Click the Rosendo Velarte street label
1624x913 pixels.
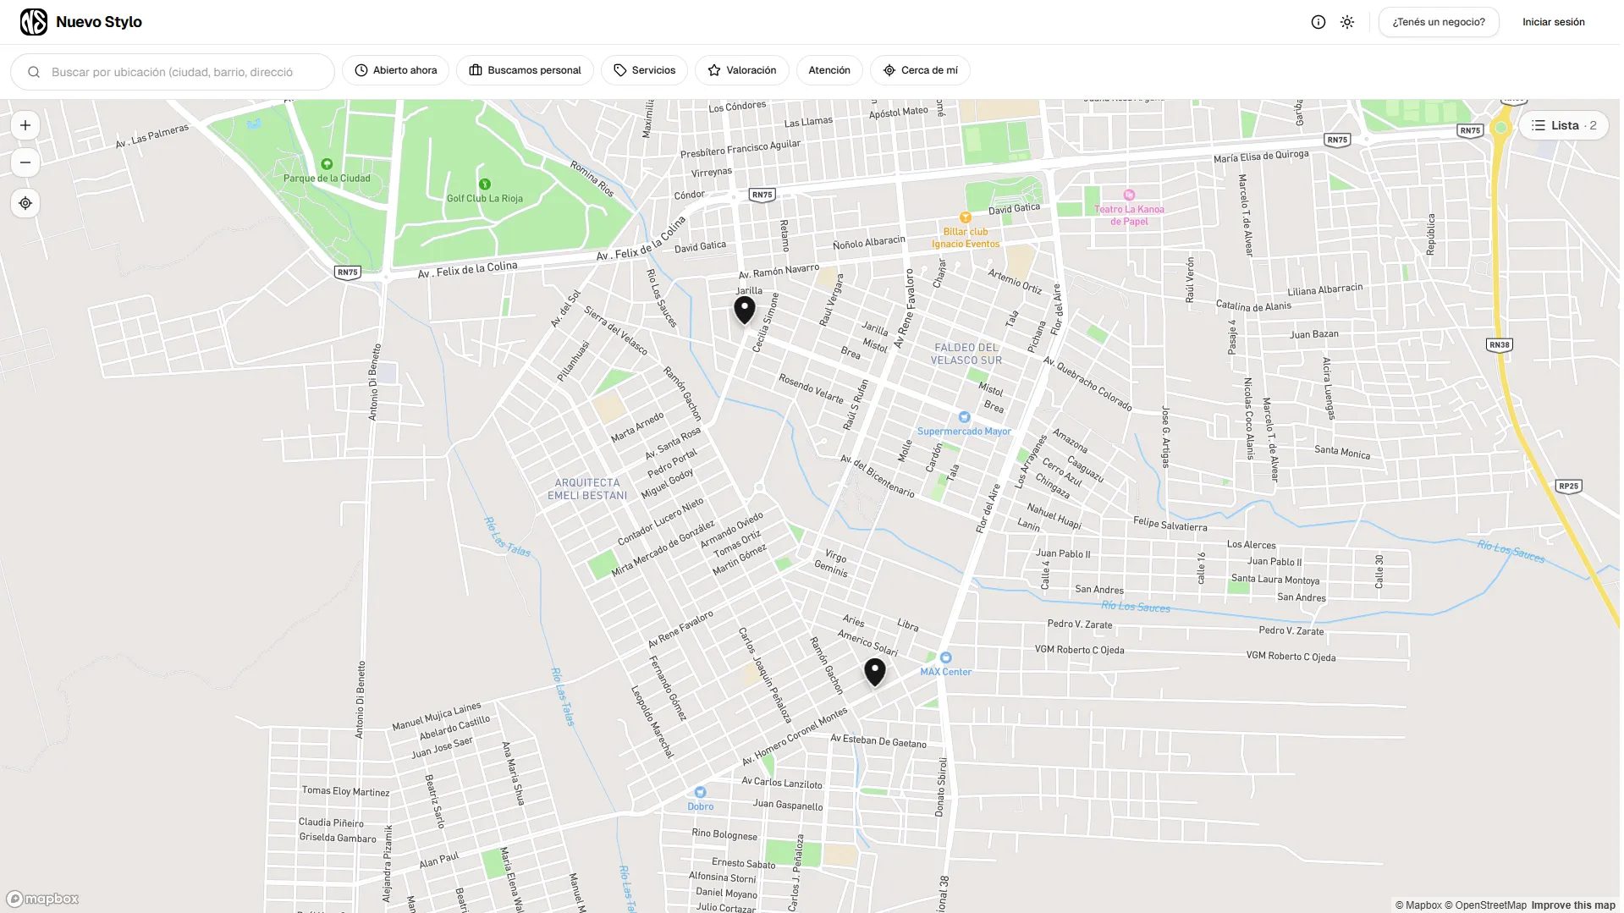click(811, 388)
